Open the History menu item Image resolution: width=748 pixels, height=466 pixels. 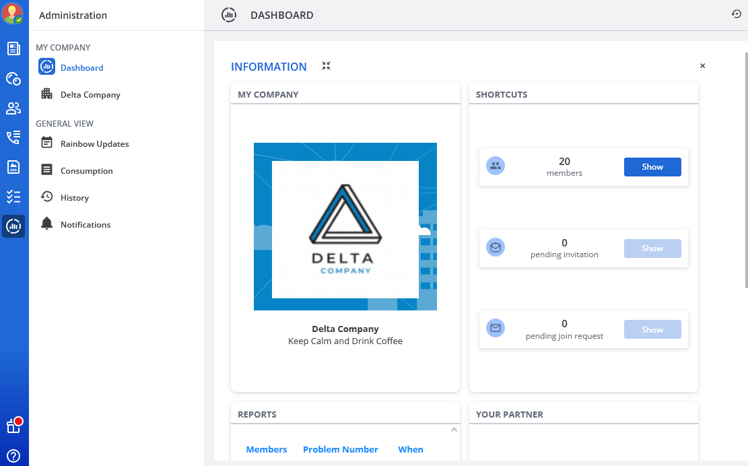pos(74,197)
